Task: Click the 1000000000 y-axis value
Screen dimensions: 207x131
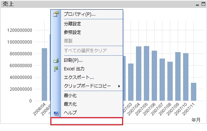Action: click(x=20, y=42)
